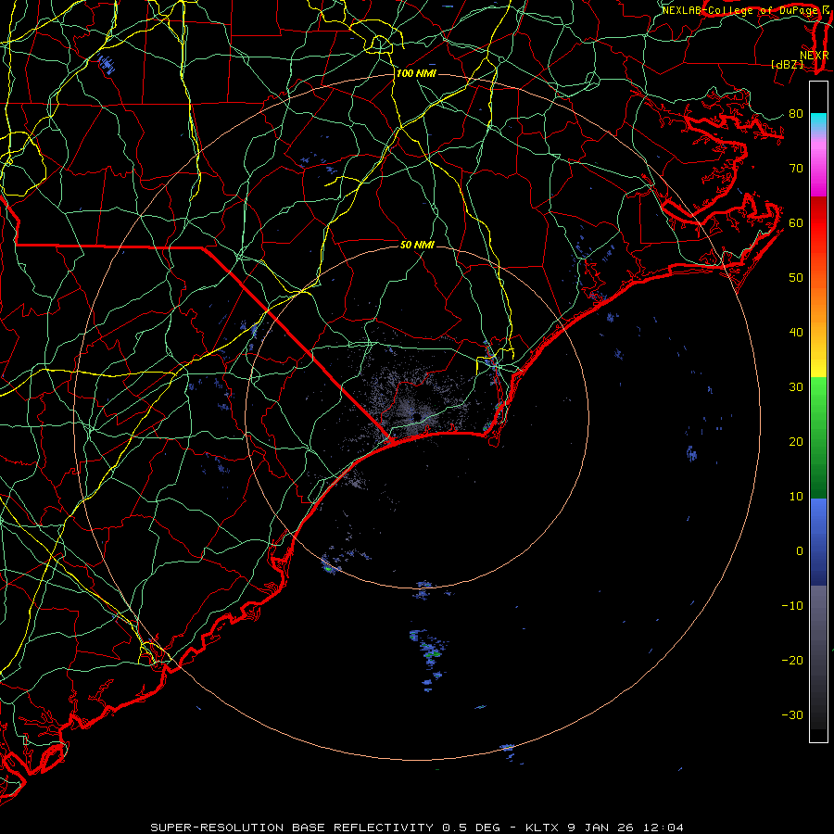Select the -20 value on the dBZ scale
Screen dimensions: 834x834
792,660
